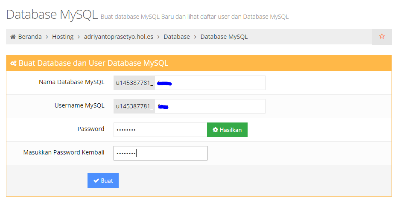Go to Hosting breadcrumb

click(63, 37)
